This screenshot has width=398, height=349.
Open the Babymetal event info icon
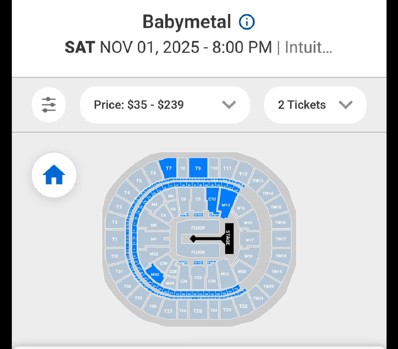tap(247, 22)
